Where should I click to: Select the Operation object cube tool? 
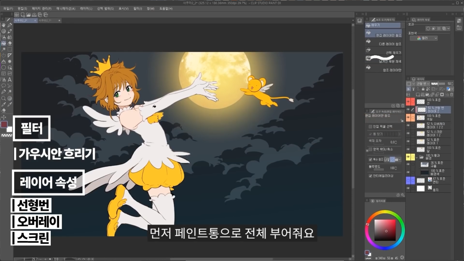pyautogui.click(x=10, y=67)
